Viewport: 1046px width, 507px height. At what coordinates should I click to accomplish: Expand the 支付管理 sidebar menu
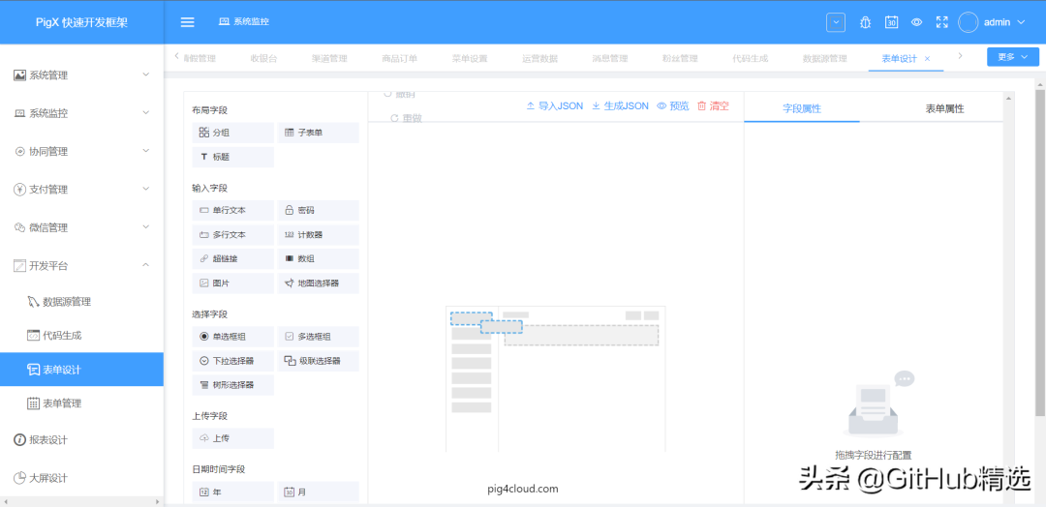point(81,190)
